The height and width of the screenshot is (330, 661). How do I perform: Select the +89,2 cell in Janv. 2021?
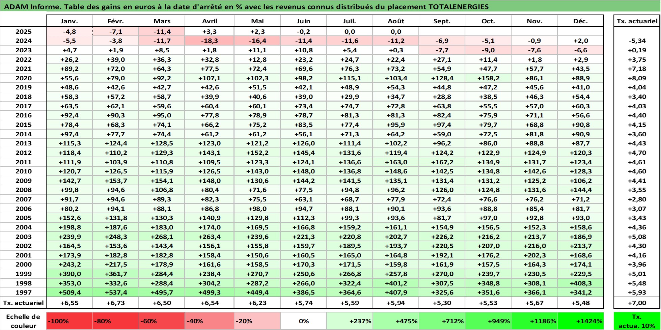pos(70,68)
